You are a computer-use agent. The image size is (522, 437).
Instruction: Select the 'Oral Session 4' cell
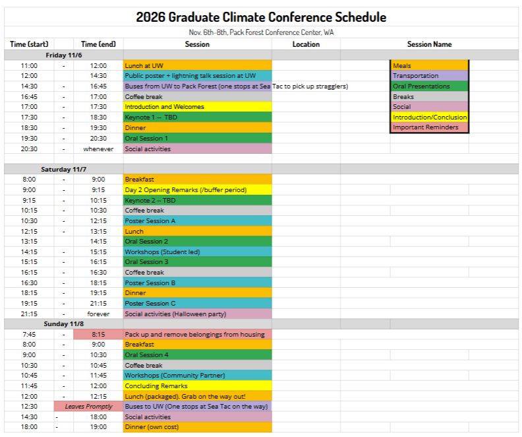click(198, 354)
